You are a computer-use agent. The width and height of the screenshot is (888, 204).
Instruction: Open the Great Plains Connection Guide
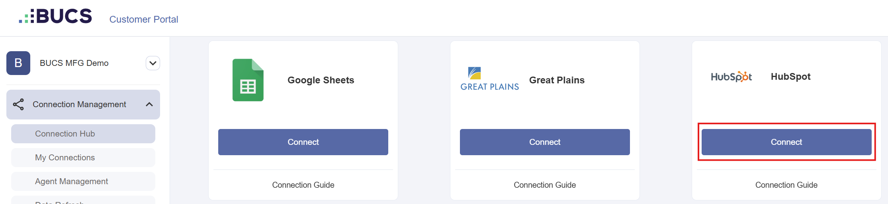(545, 185)
